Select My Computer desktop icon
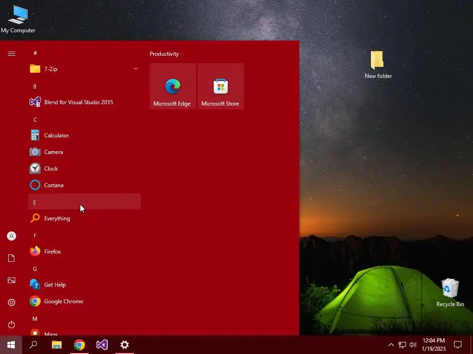This screenshot has width=473, height=354. point(18,19)
